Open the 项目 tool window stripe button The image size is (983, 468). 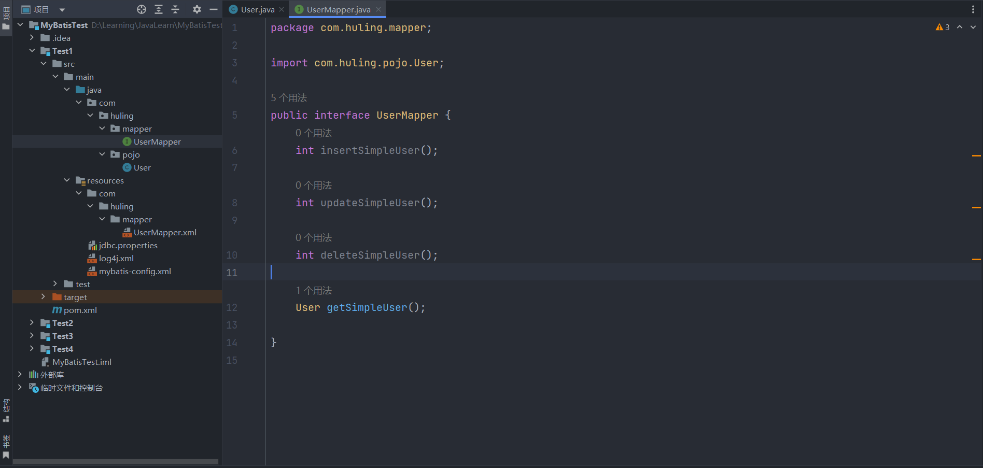click(6, 18)
